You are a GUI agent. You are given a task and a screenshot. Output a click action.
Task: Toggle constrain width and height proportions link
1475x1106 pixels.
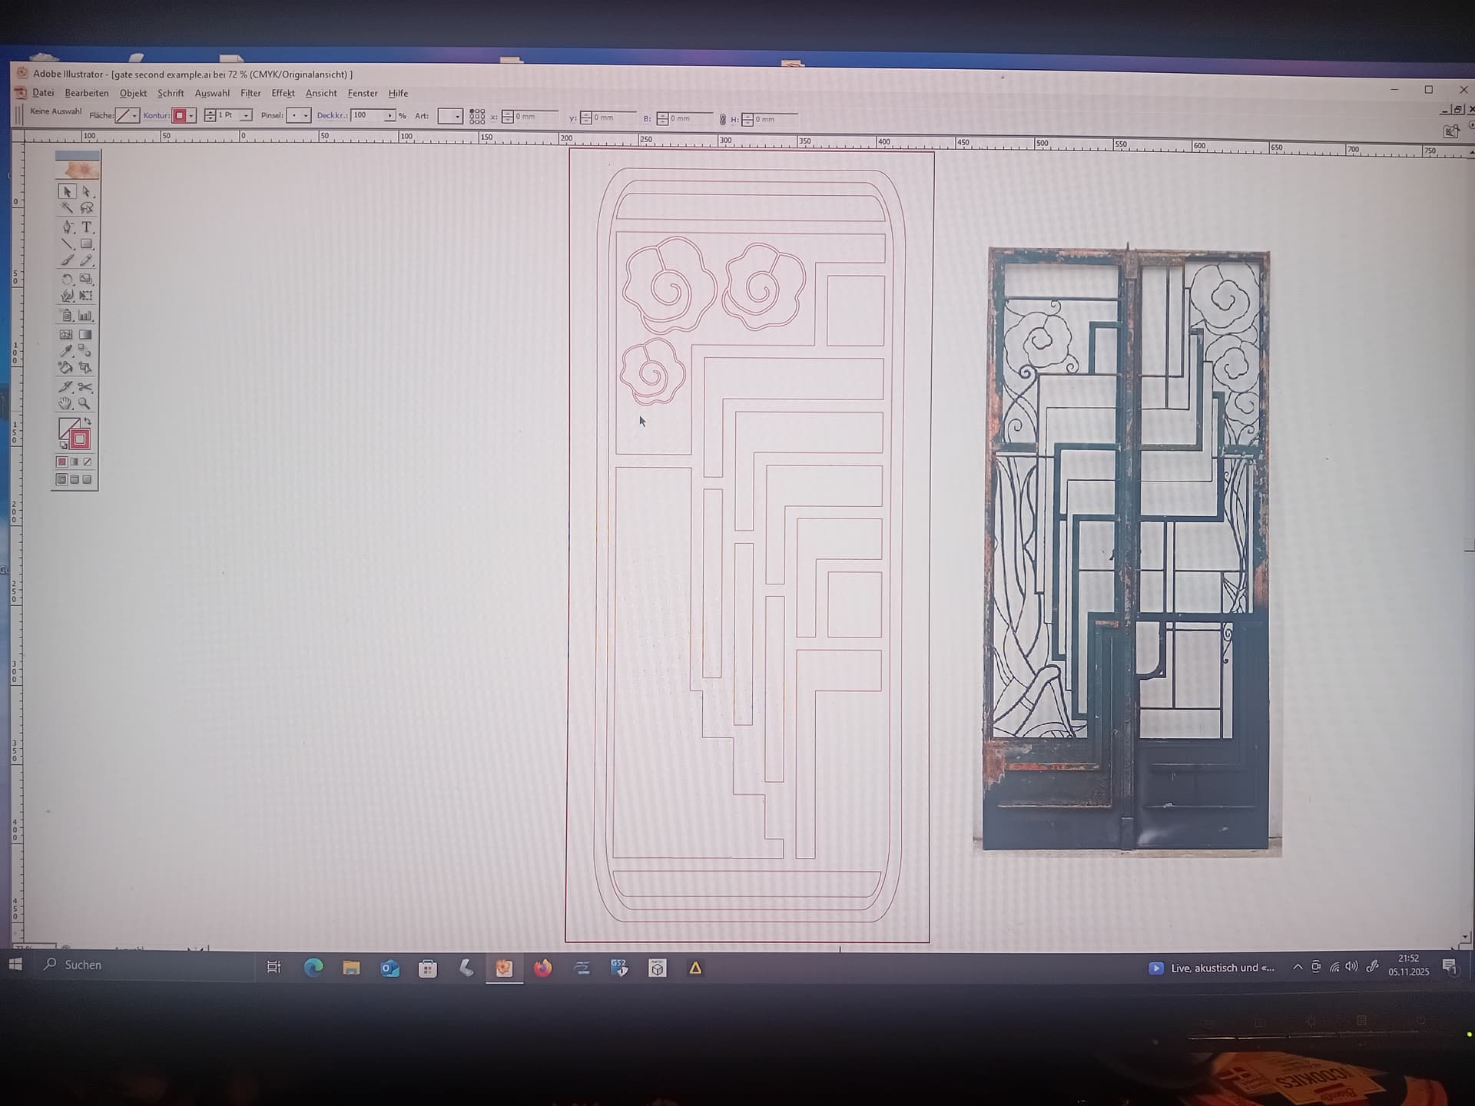click(722, 119)
